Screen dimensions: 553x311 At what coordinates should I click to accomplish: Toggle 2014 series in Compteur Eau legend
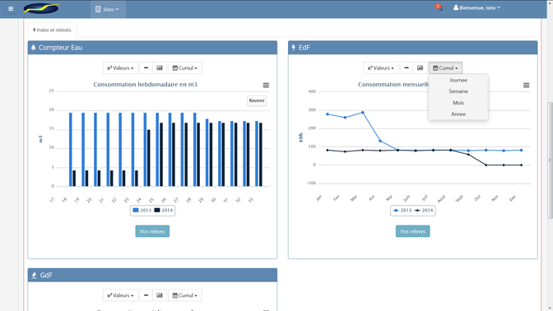point(163,210)
